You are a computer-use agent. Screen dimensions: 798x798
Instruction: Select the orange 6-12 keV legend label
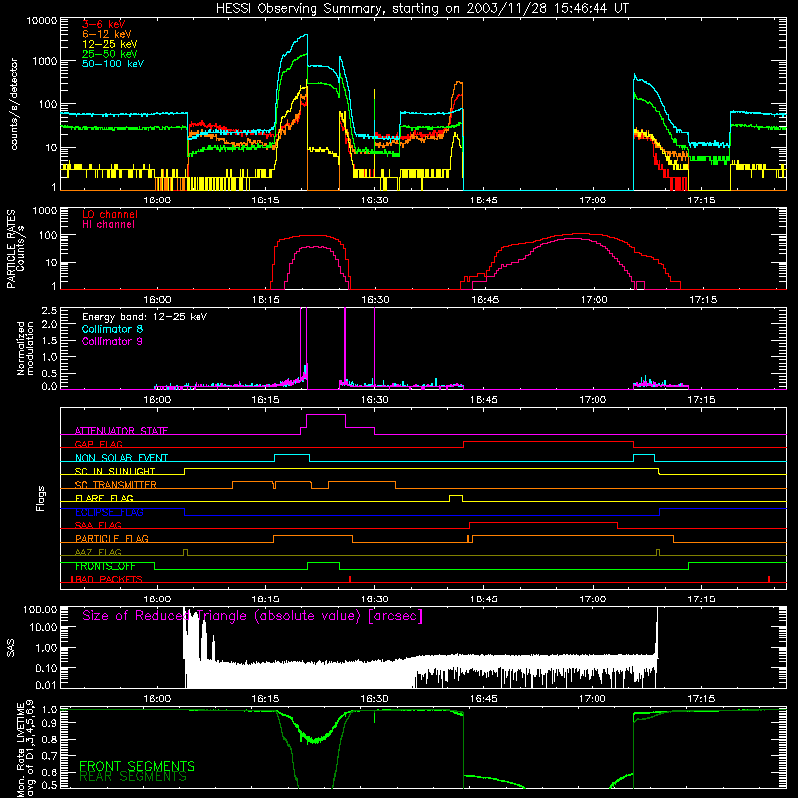(107, 34)
